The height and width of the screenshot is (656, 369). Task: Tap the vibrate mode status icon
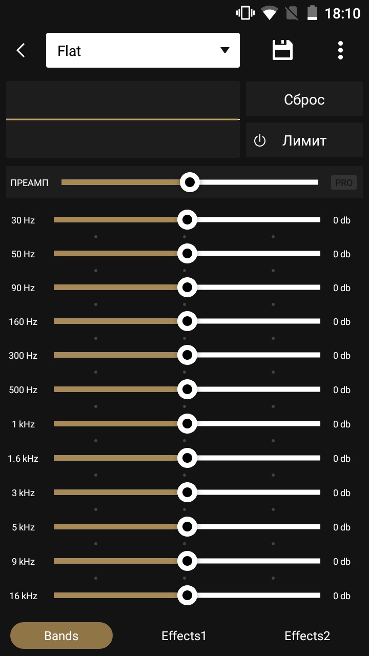[x=245, y=13]
